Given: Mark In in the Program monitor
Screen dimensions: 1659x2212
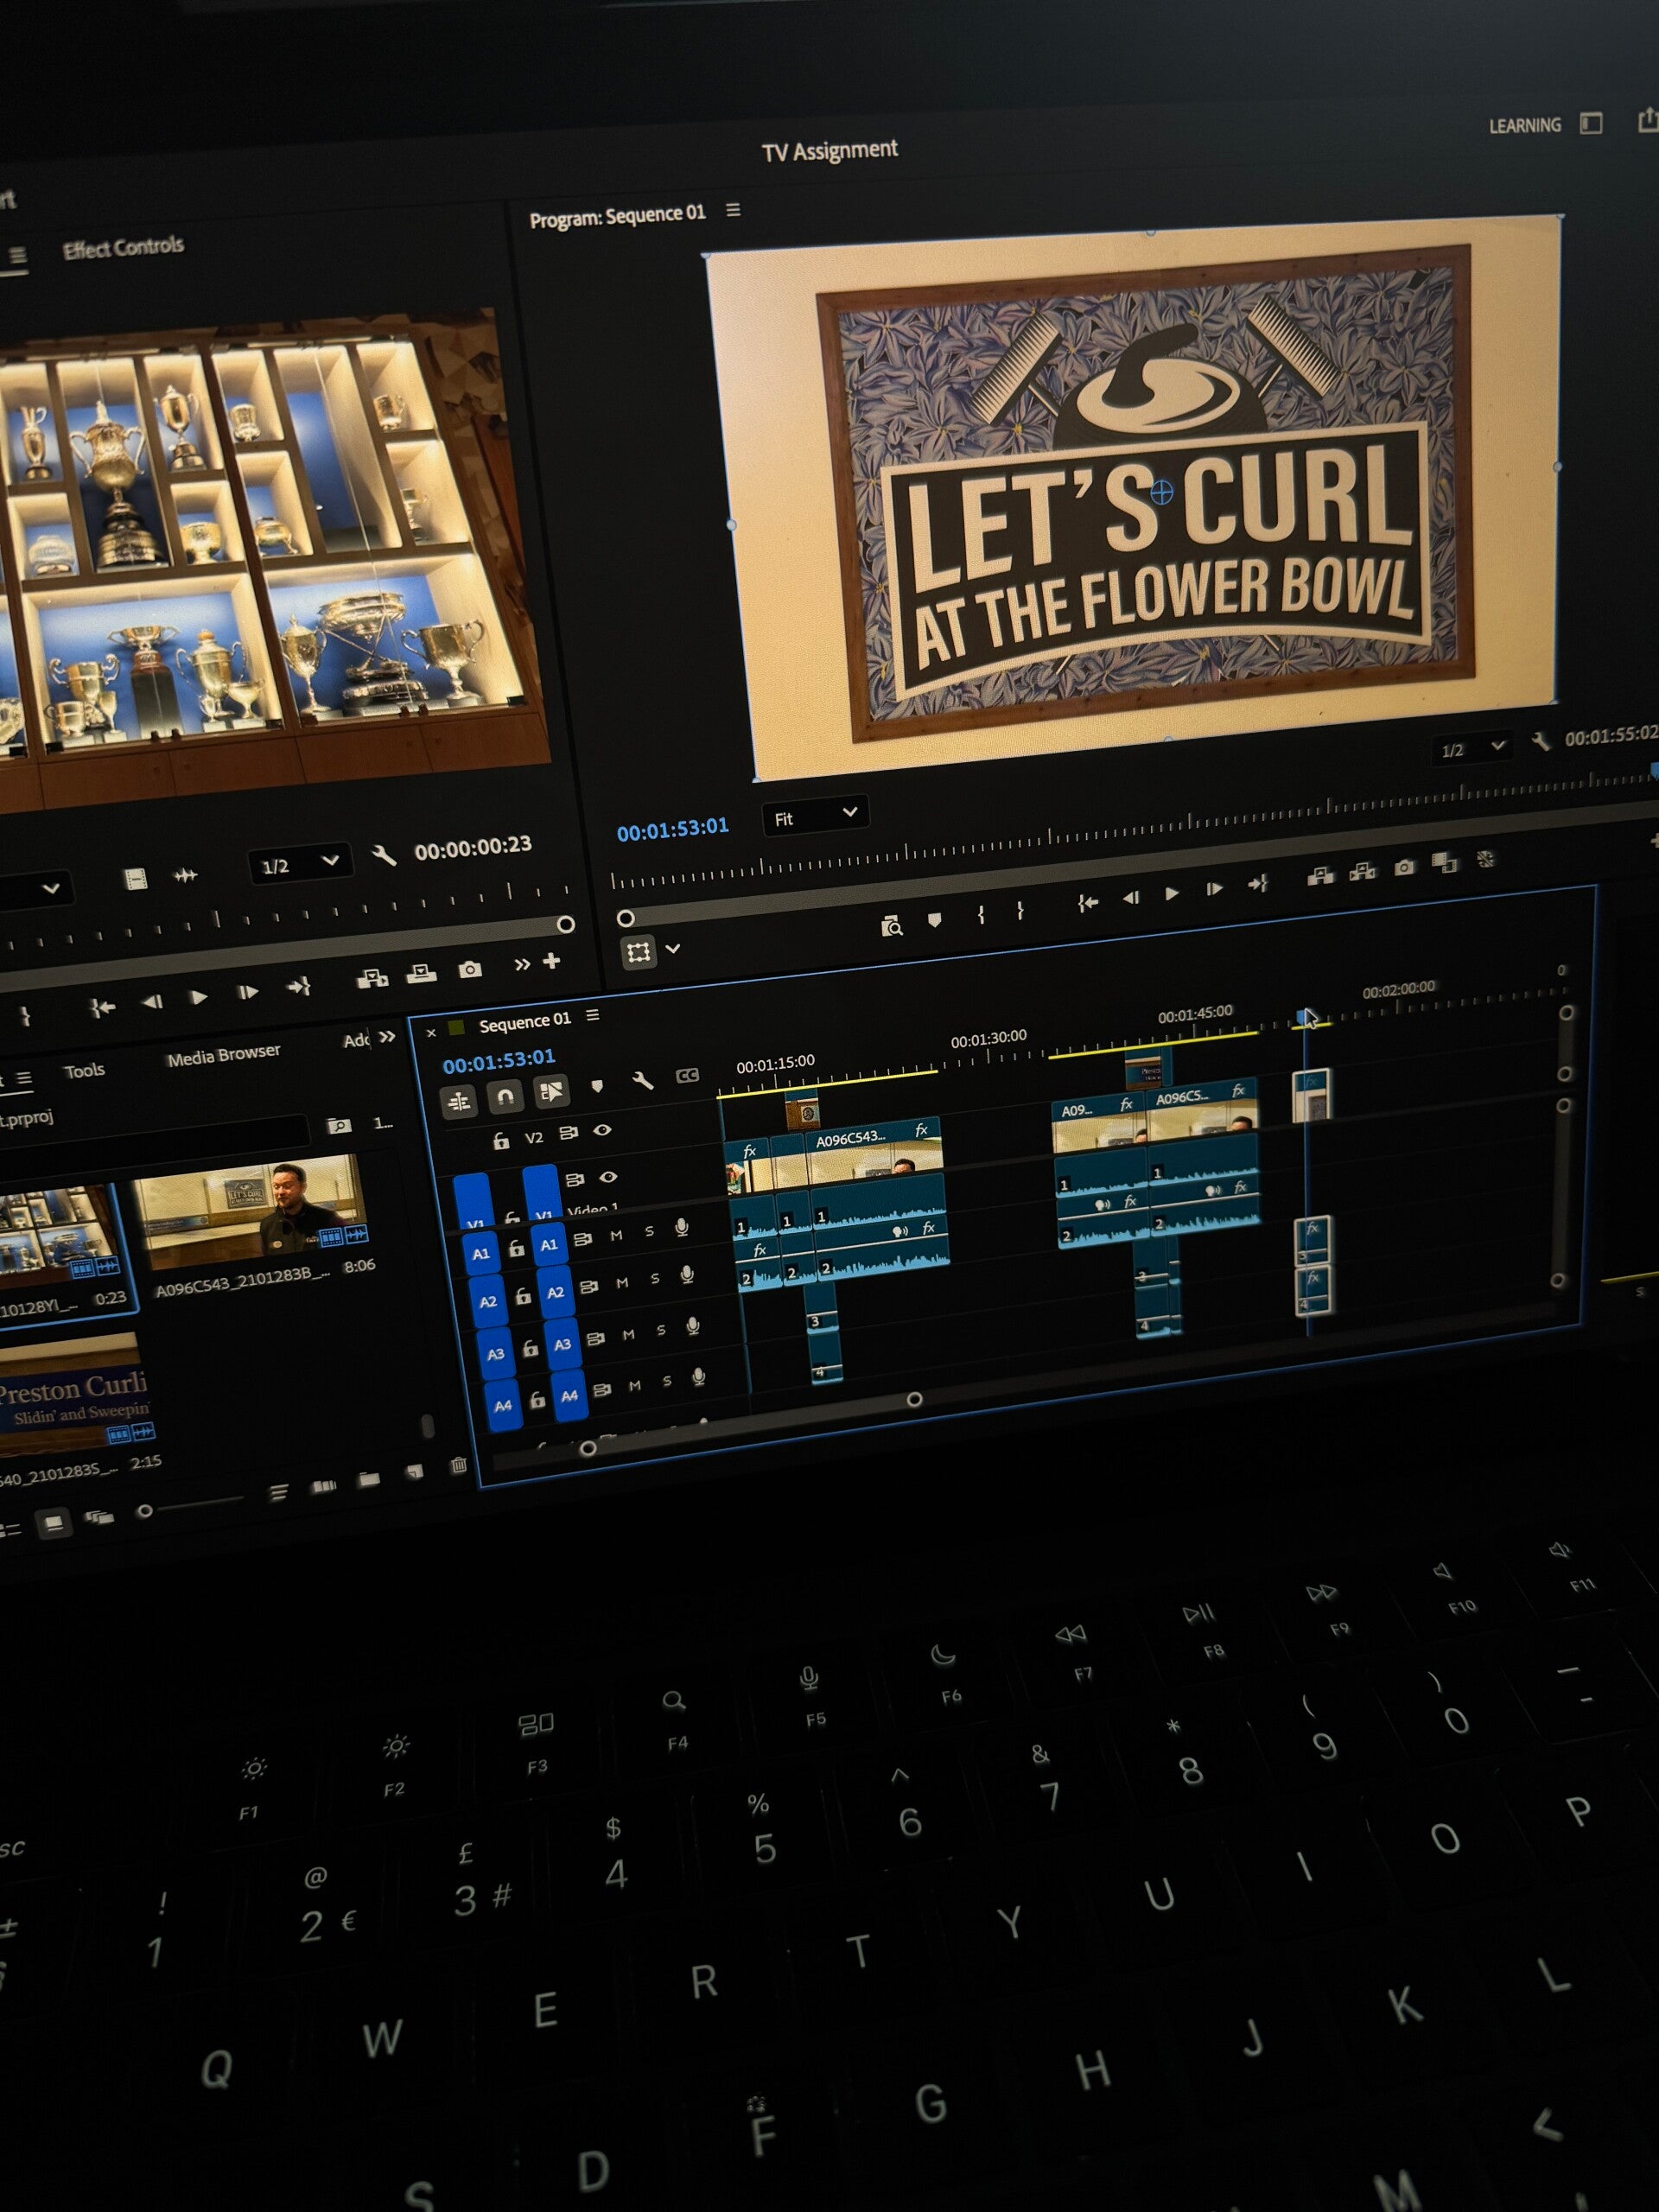Looking at the screenshot, I should coord(981,914).
